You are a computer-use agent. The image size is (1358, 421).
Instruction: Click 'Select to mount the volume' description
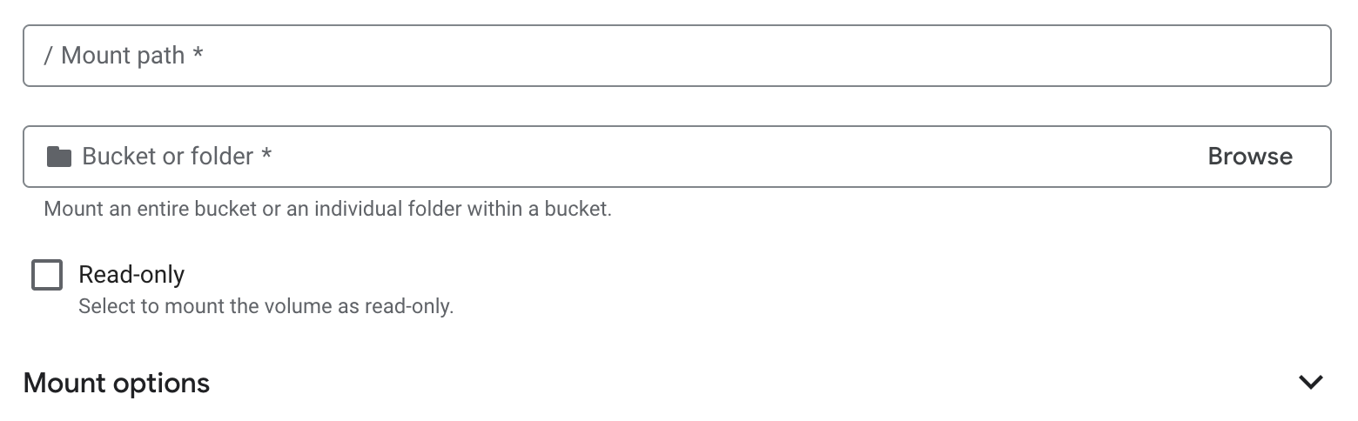tap(266, 307)
